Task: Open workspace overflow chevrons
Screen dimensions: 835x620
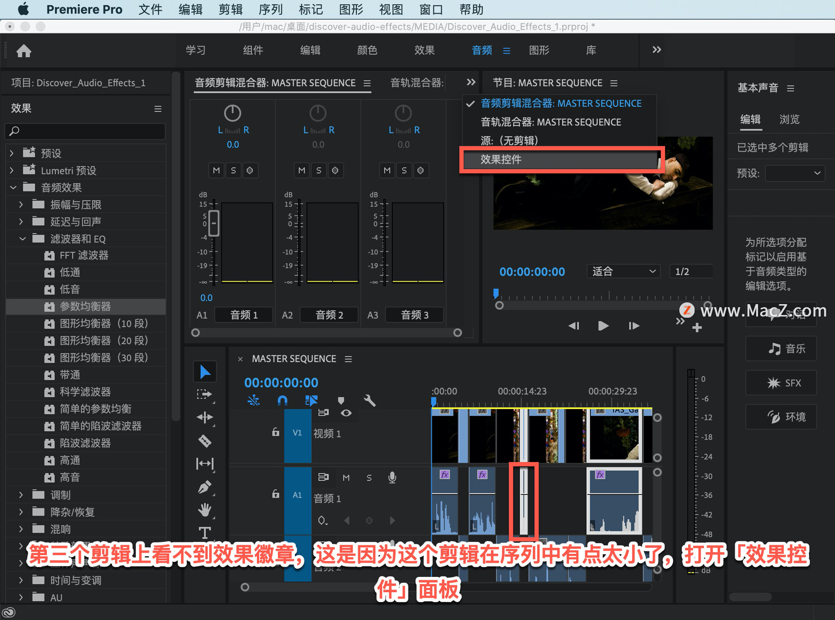Action: coord(657,50)
